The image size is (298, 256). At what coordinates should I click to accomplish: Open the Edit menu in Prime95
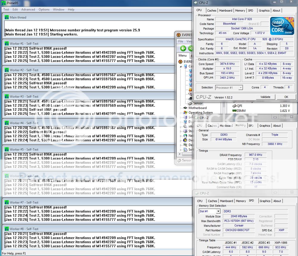coord(15,10)
